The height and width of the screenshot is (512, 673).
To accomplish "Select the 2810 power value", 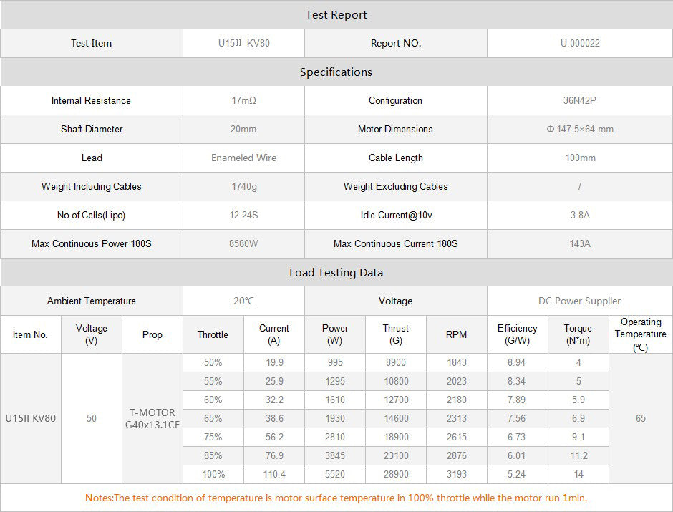I will point(335,437).
